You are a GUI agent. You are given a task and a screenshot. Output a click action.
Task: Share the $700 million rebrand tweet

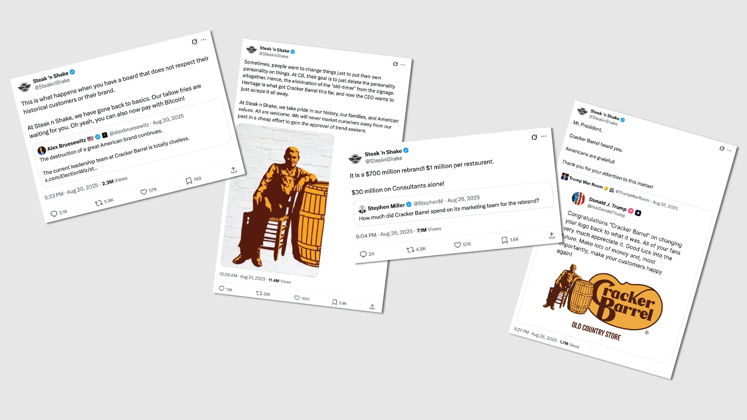click(x=552, y=235)
